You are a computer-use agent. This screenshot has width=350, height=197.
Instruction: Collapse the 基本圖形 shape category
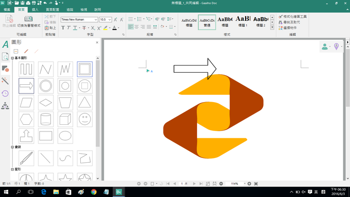[12, 58]
